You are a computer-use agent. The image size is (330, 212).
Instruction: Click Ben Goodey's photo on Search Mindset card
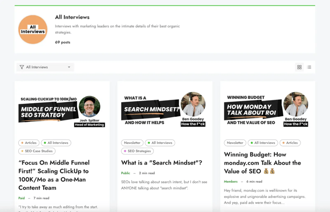click(x=193, y=104)
